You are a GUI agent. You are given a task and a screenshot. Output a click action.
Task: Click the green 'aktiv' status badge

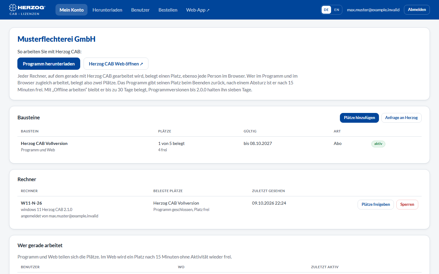[378, 144]
